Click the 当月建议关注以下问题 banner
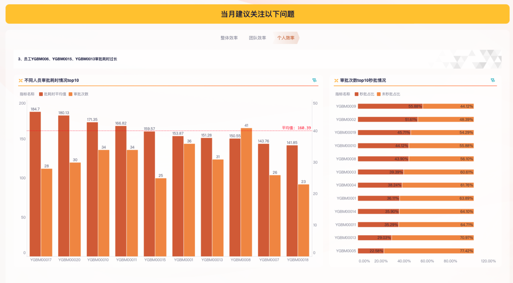Image resolution: width=513 pixels, height=283 pixels. click(x=256, y=14)
